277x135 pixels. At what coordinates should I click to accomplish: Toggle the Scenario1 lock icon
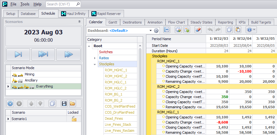74,119
